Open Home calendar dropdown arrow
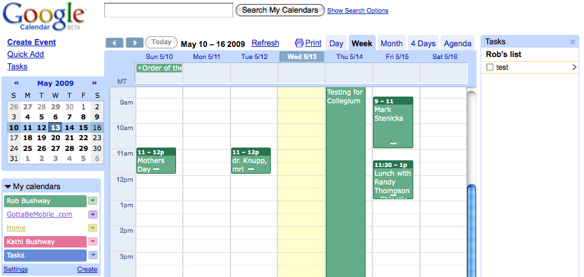Screen dimensions: 584x277 coord(93,228)
